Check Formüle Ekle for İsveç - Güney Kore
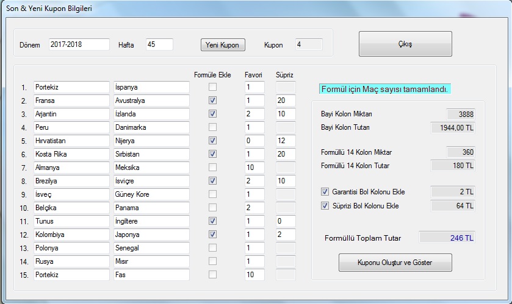The height and width of the screenshot is (304, 512). coord(212,194)
